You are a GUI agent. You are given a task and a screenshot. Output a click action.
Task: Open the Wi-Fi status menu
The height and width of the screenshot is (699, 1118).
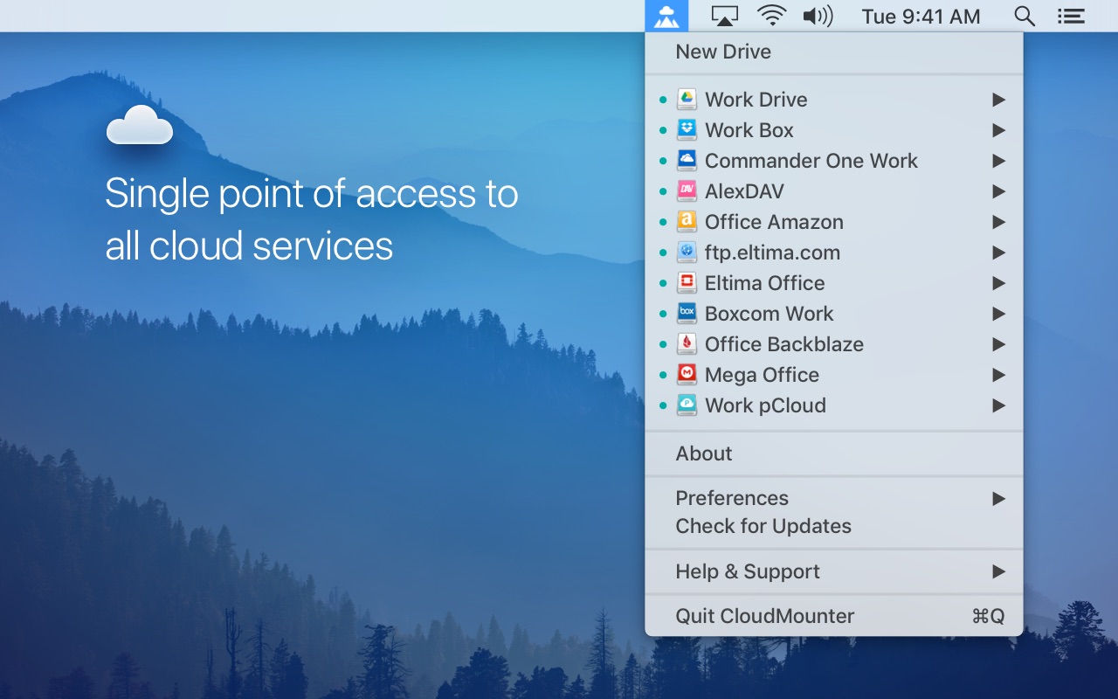(771, 16)
